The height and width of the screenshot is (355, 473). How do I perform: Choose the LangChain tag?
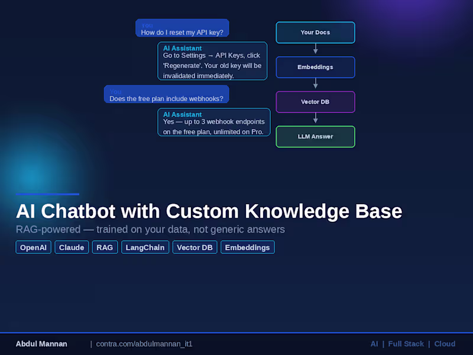click(x=145, y=247)
